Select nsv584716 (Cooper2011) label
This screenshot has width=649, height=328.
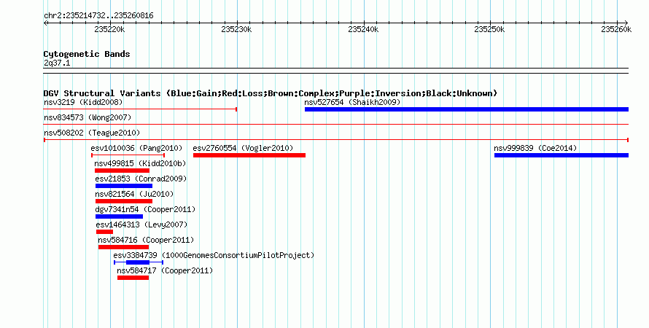click(146, 240)
